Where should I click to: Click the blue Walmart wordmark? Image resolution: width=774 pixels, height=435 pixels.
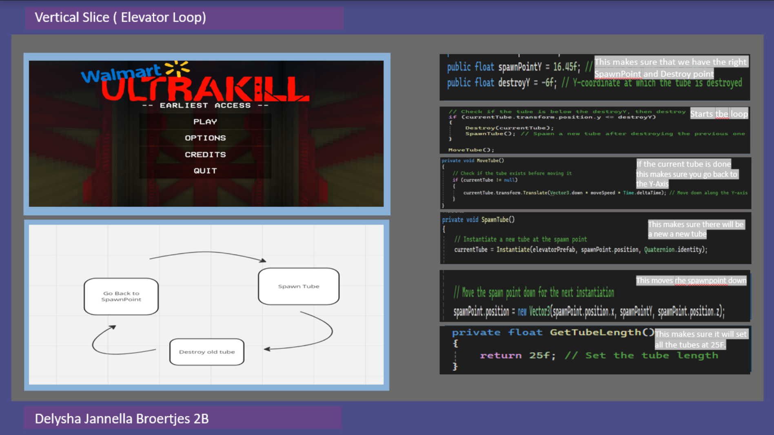(x=121, y=73)
